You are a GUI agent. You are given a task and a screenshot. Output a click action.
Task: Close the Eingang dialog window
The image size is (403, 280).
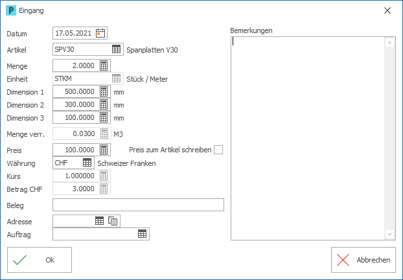387,10
